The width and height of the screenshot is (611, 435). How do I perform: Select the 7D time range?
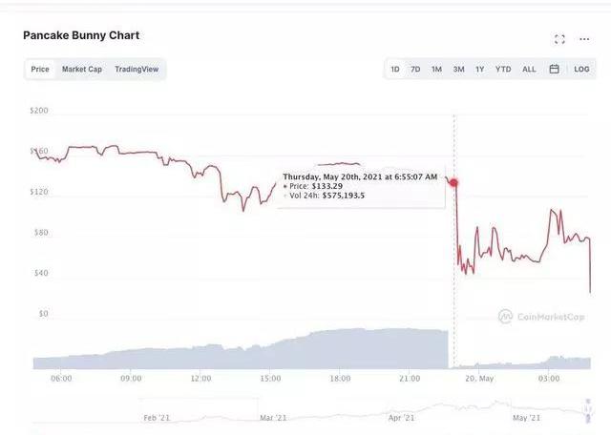(415, 70)
